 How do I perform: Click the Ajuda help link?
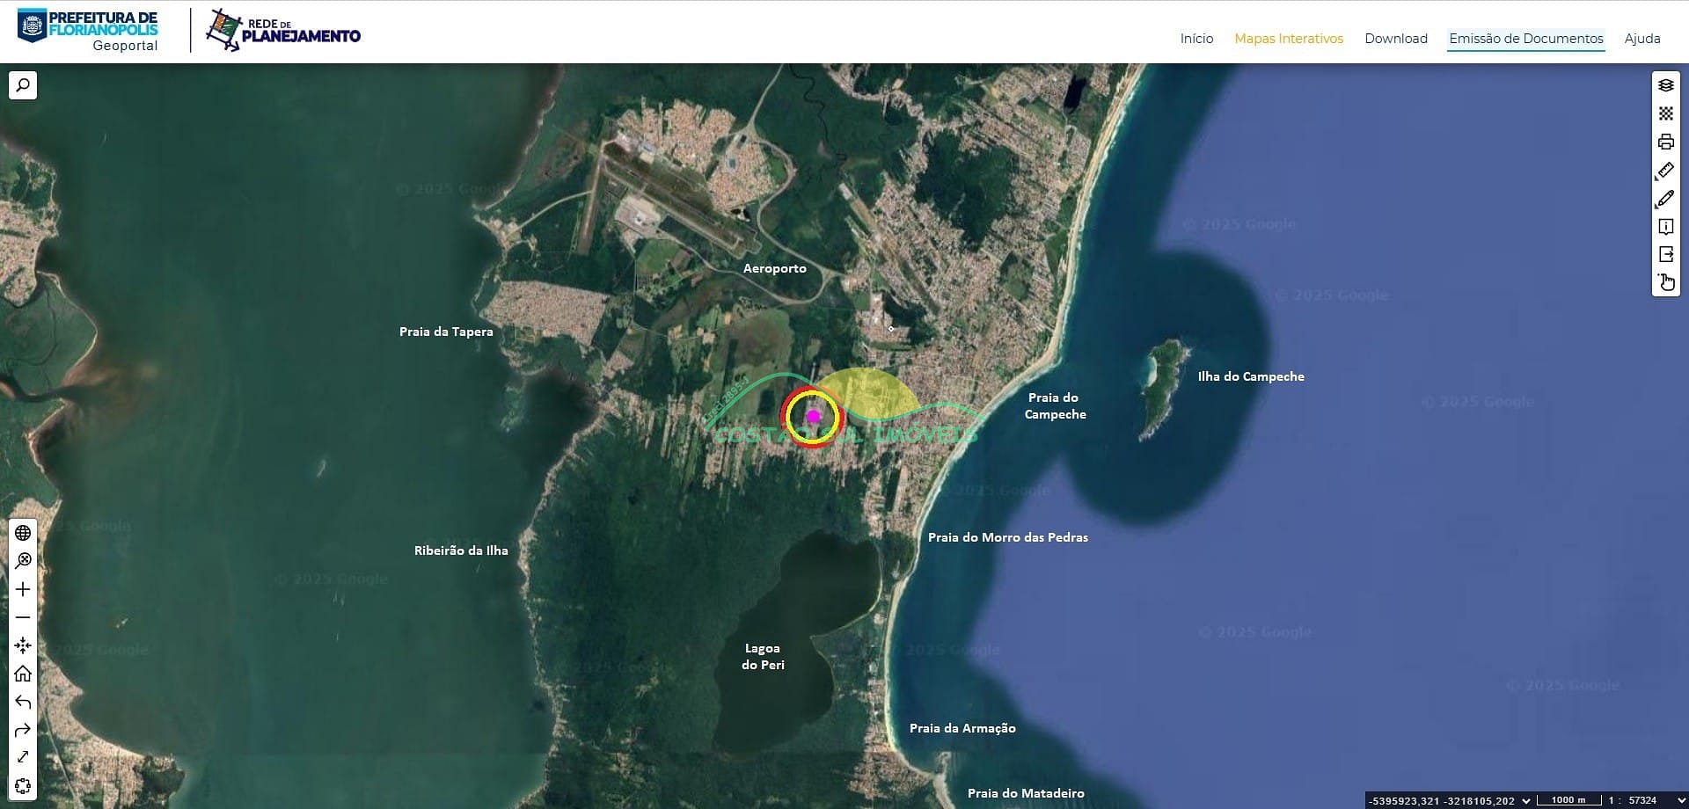(1641, 39)
